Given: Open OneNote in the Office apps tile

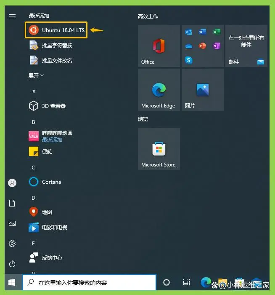Looking at the screenshot, I should click(217, 46).
